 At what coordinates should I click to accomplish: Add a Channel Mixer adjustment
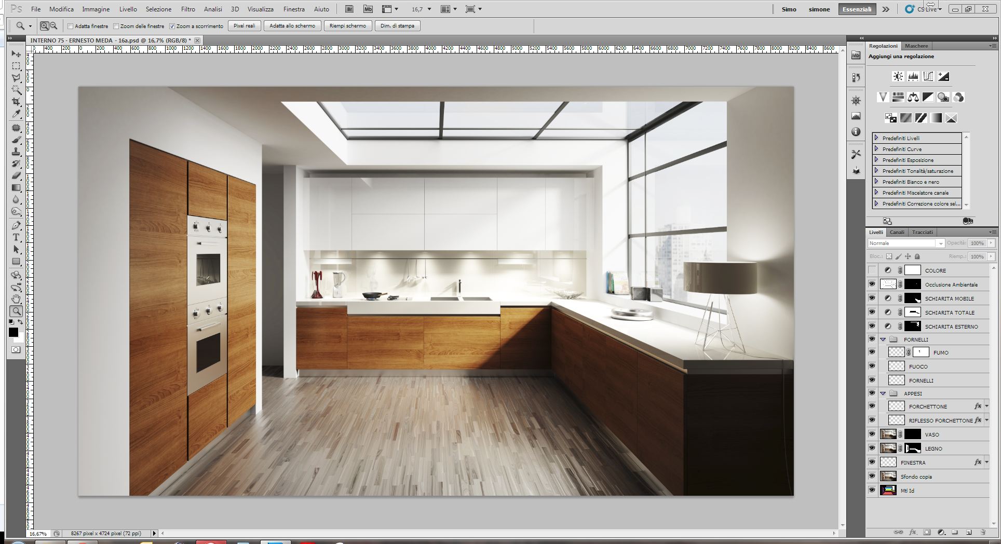coord(958,97)
